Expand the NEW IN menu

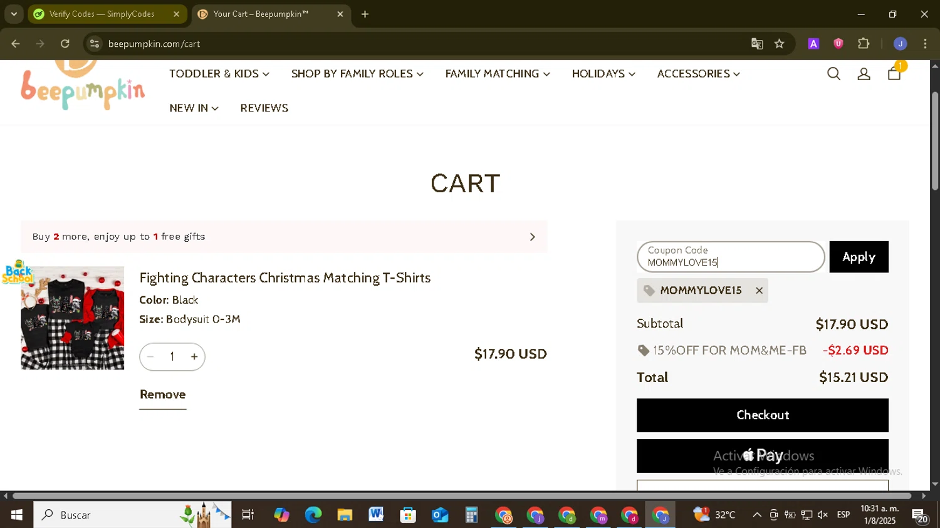pos(194,108)
